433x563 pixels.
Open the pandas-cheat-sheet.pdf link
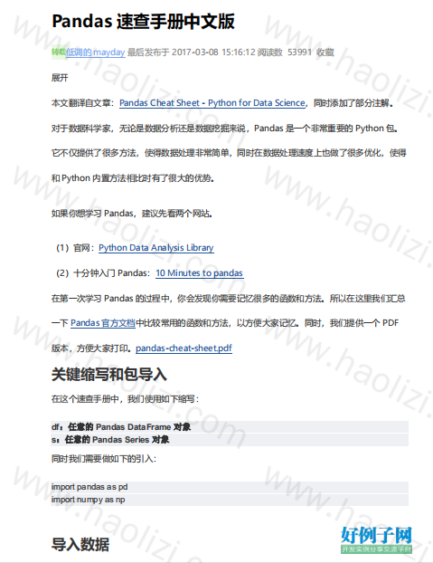pyautogui.click(x=184, y=348)
